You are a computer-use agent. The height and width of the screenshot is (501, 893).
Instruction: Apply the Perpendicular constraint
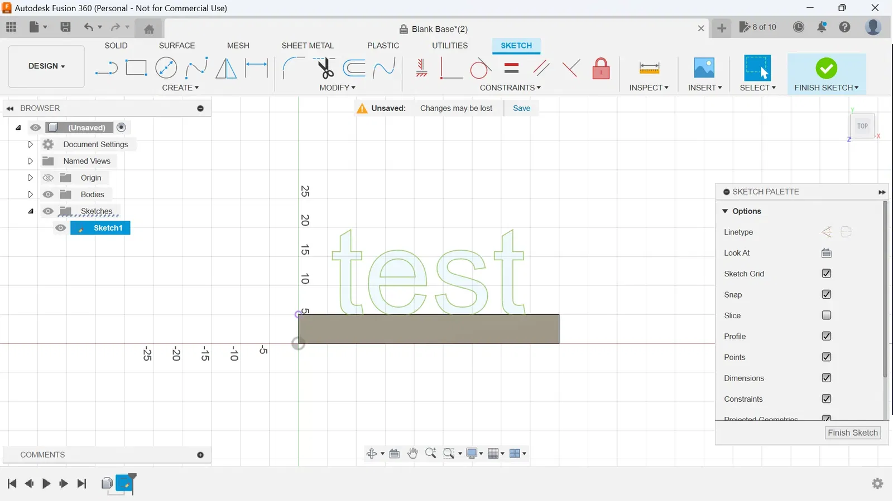[570, 68]
